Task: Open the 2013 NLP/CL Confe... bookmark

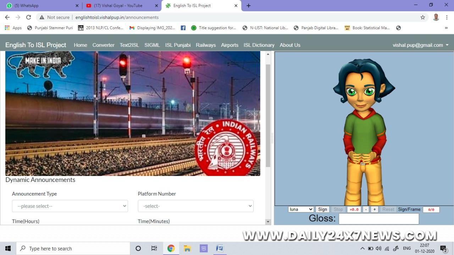Action: 100,28
